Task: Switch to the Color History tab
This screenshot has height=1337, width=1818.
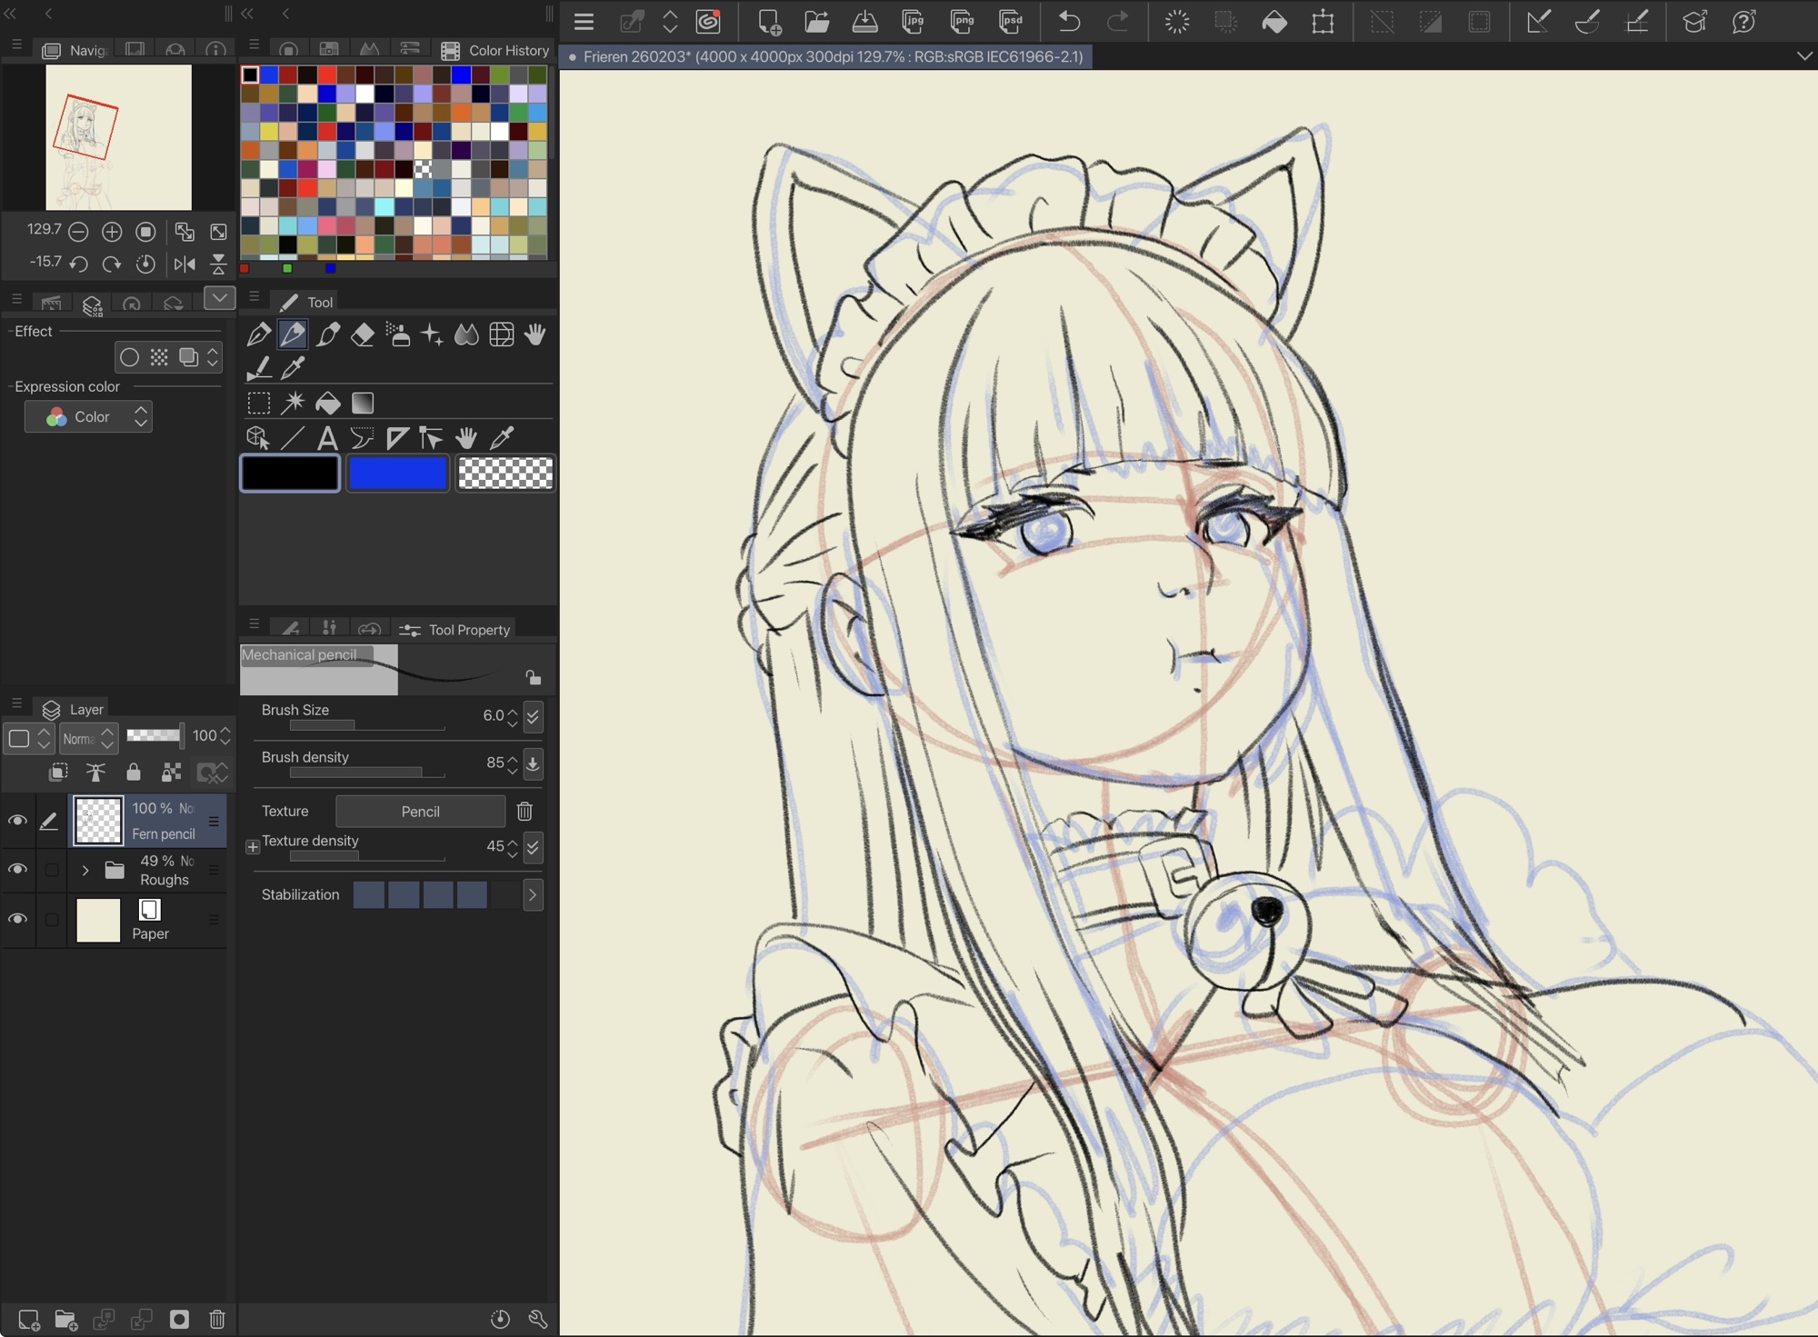Action: [x=496, y=50]
